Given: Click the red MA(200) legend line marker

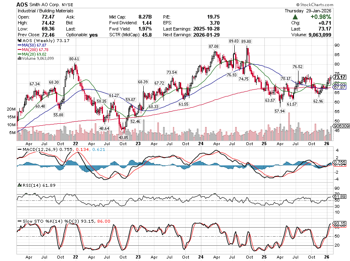Looking at the screenshot, I should [x=19, y=49].
